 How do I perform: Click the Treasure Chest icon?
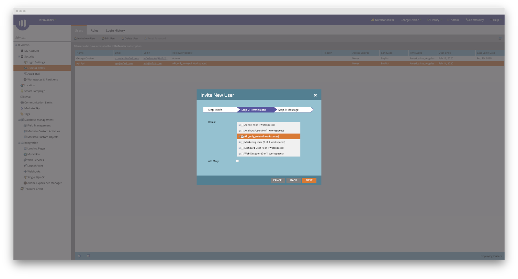click(22, 189)
